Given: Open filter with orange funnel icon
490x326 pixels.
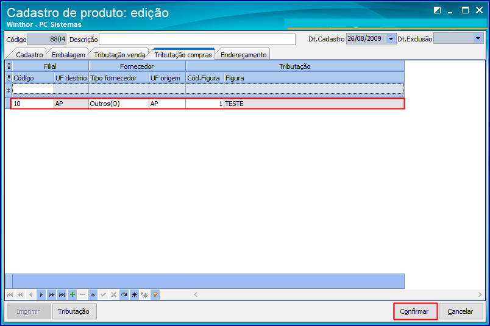Looking at the screenshot, I should click(155, 295).
